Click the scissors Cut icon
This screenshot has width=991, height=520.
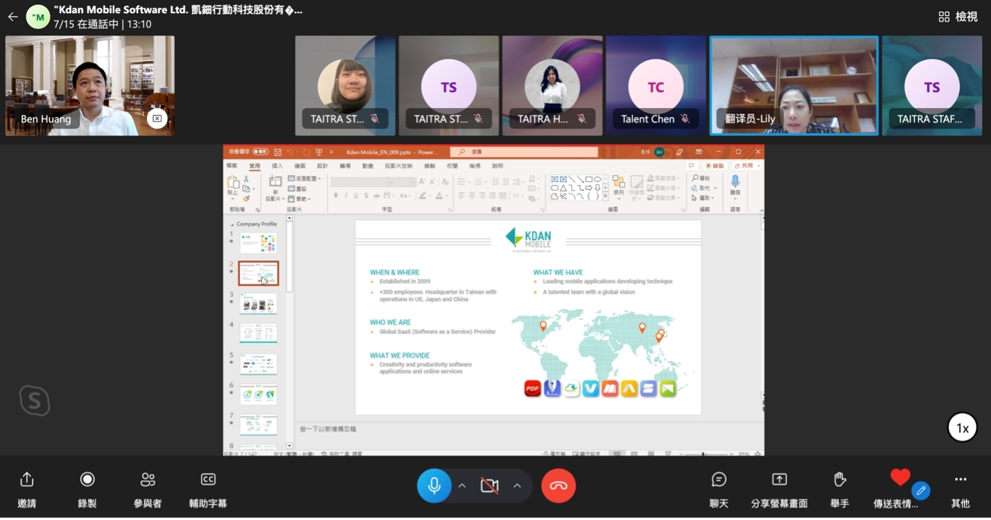(246, 179)
